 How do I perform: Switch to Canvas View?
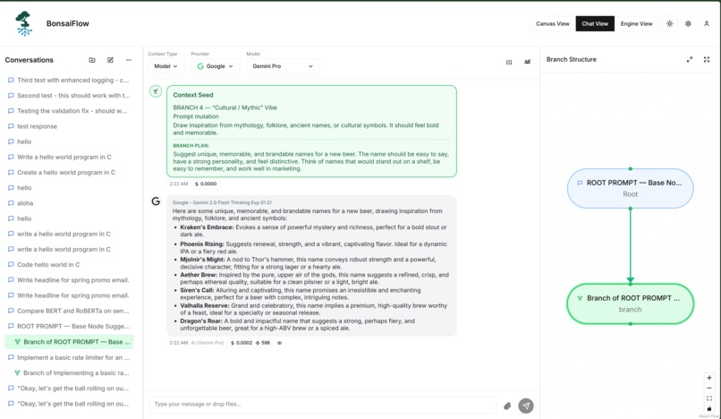[x=552, y=23]
